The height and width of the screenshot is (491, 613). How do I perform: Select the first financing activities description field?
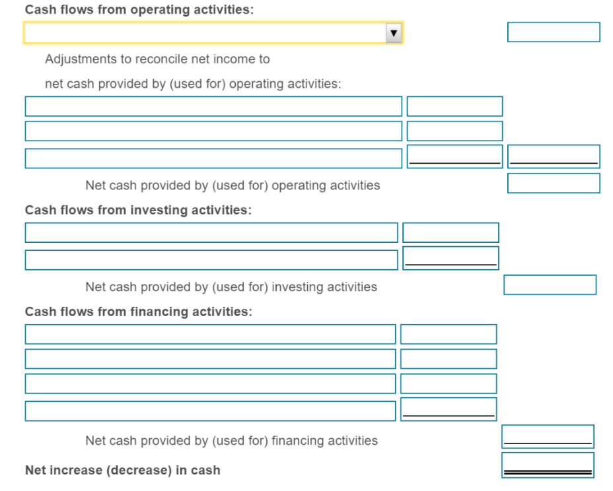(x=209, y=334)
